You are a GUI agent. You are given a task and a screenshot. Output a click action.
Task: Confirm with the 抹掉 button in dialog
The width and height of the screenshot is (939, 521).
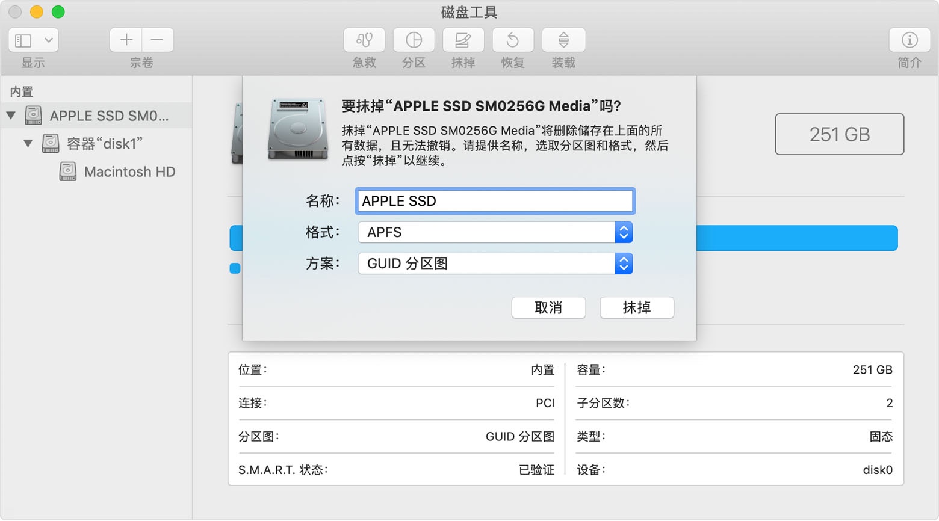pos(637,307)
